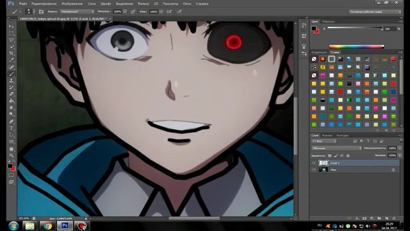Toggle pressure for opacity in options bar

pos(133,12)
